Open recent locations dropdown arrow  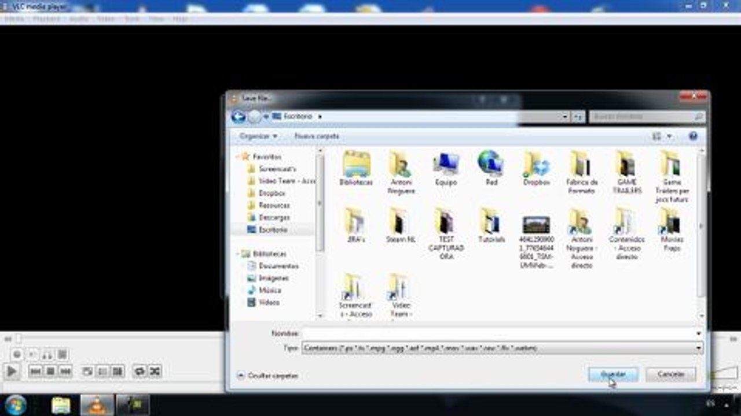pos(266,117)
